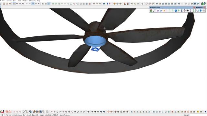Open the Help menu
The image size is (207, 116).
pyautogui.click(x=38, y=1)
